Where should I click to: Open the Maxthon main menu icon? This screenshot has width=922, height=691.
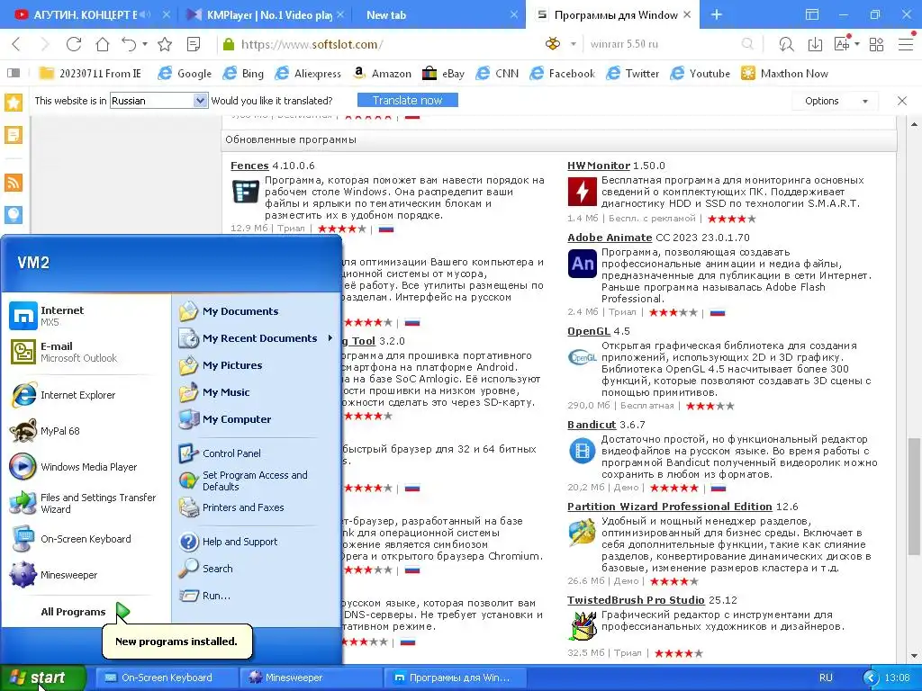click(906, 44)
